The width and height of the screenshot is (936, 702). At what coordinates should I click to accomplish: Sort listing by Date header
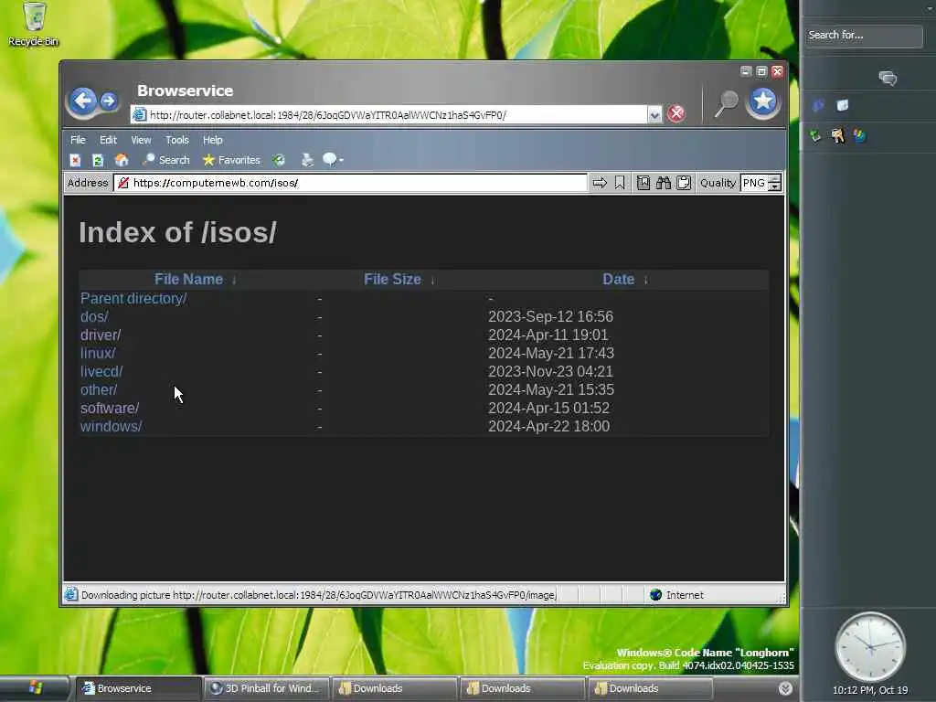(619, 280)
